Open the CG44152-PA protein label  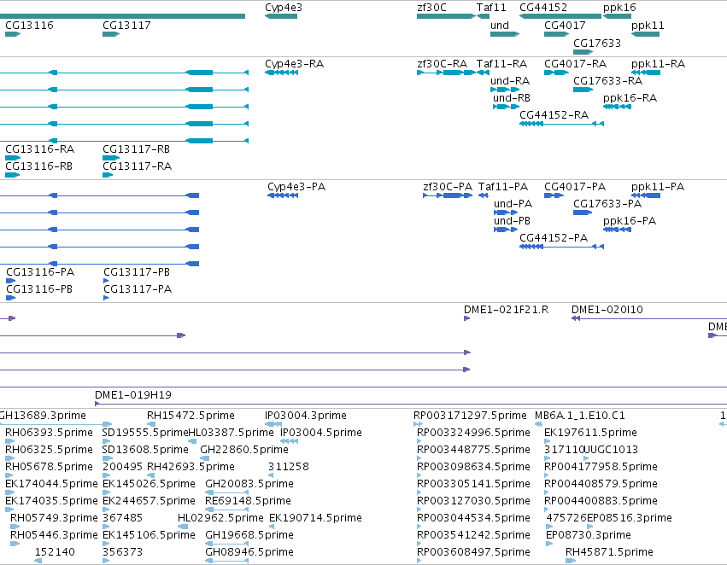(x=553, y=238)
